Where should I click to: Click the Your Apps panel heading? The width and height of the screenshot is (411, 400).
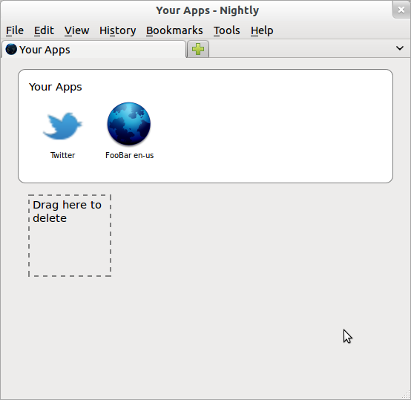(x=56, y=87)
